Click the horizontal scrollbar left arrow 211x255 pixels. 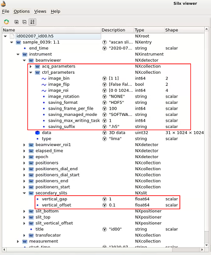click(4, 249)
